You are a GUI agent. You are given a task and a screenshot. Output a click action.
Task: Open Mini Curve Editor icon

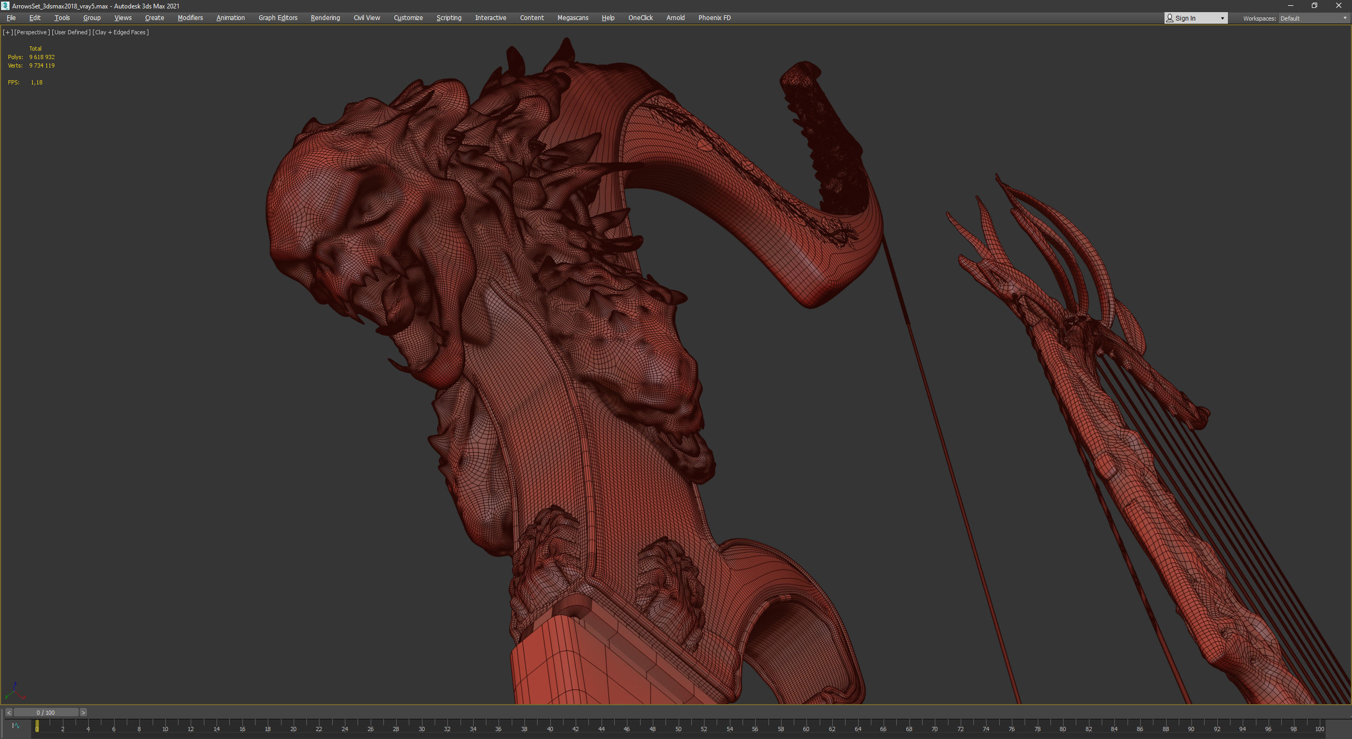pyautogui.click(x=15, y=726)
